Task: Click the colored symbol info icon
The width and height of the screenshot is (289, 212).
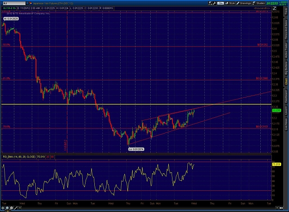Action: 31,3
